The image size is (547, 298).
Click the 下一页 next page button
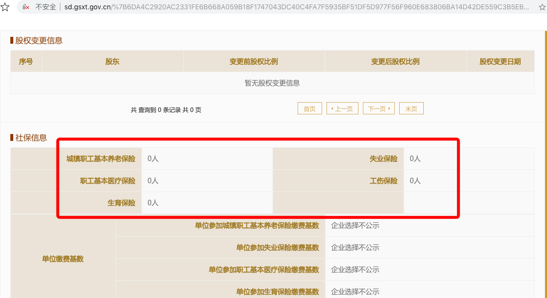pos(379,108)
